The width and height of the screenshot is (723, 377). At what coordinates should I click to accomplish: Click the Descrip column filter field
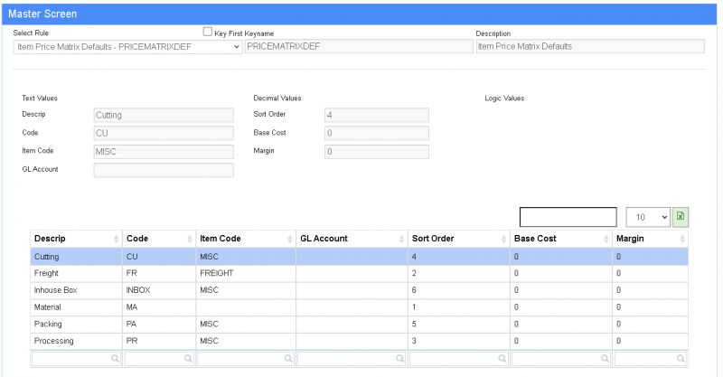[75, 359]
